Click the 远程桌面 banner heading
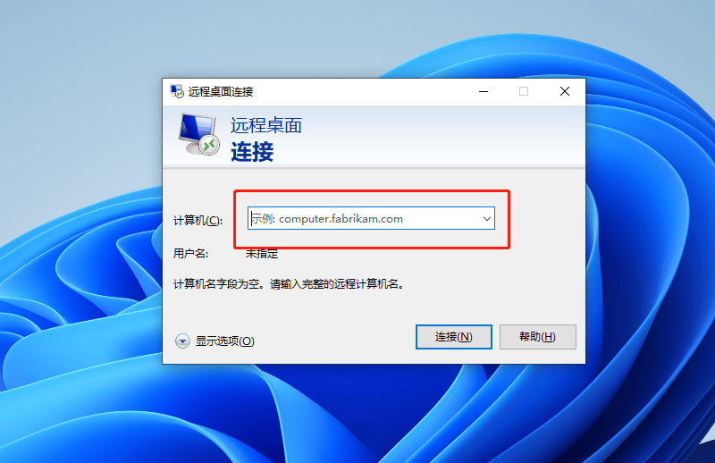Viewport: 715px width, 463px height. click(x=266, y=125)
